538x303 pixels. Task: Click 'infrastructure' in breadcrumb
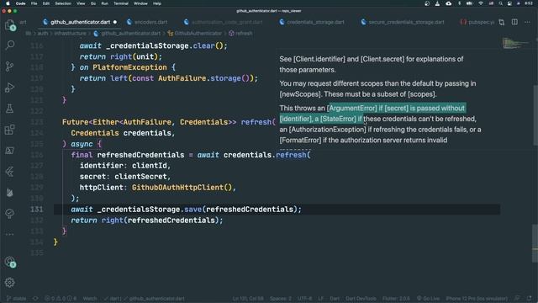tap(71, 34)
